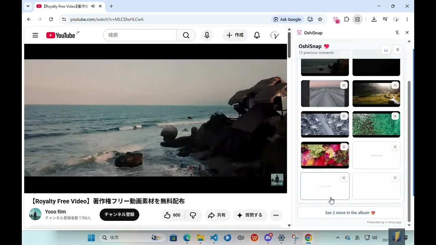Open the green aerial forest thumbnail
This screenshot has width=436, height=245.
[x=376, y=124]
